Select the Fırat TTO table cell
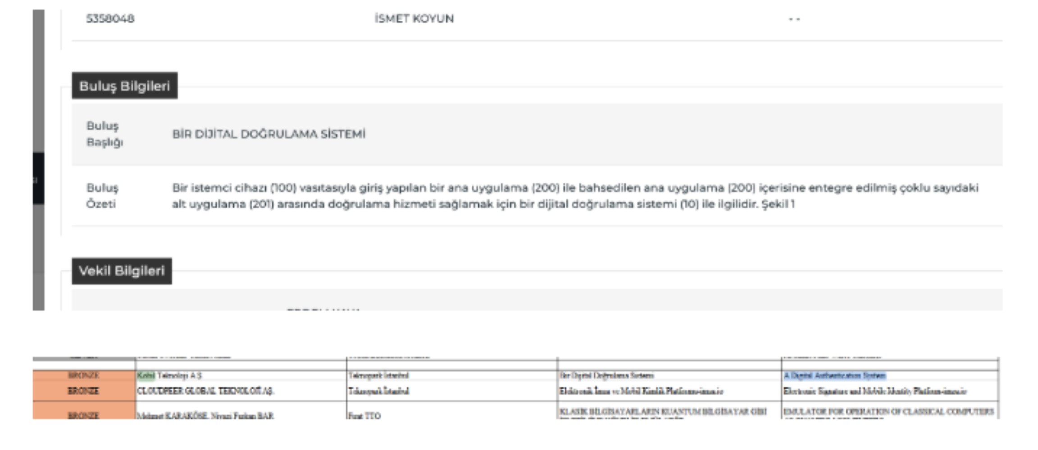Viewport: 1038px width, 450px height. tap(364, 416)
